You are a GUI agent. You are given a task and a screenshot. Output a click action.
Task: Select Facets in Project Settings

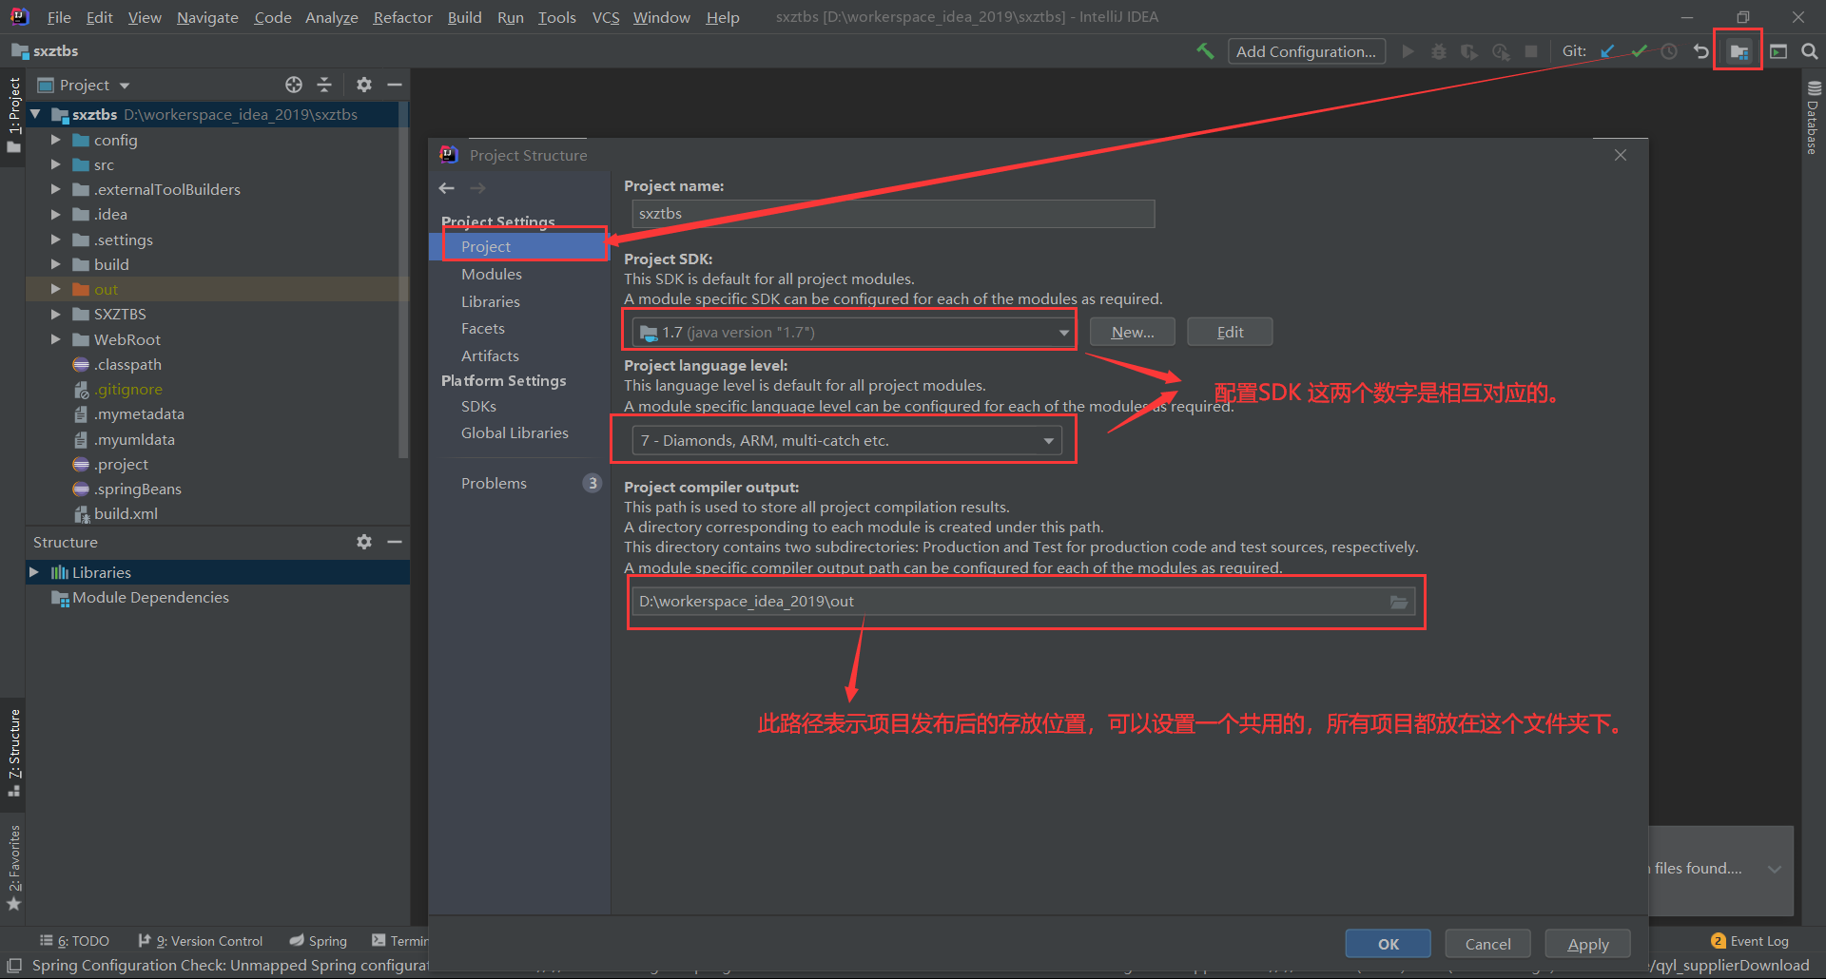coord(483,328)
